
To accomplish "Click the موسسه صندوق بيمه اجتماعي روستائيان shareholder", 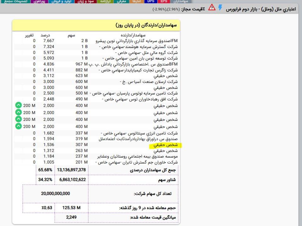I will 136,156.
